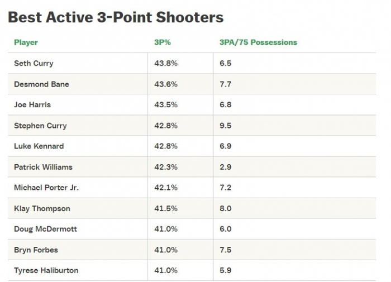Viewport: 391px width, 282px height.
Task: Choose Stephen Curry's name
Action: [x=40, y=126]
